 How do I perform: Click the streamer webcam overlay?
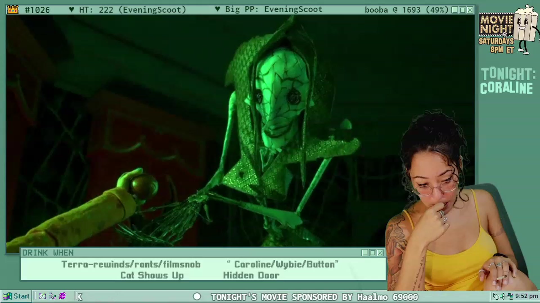coord(461,201)
